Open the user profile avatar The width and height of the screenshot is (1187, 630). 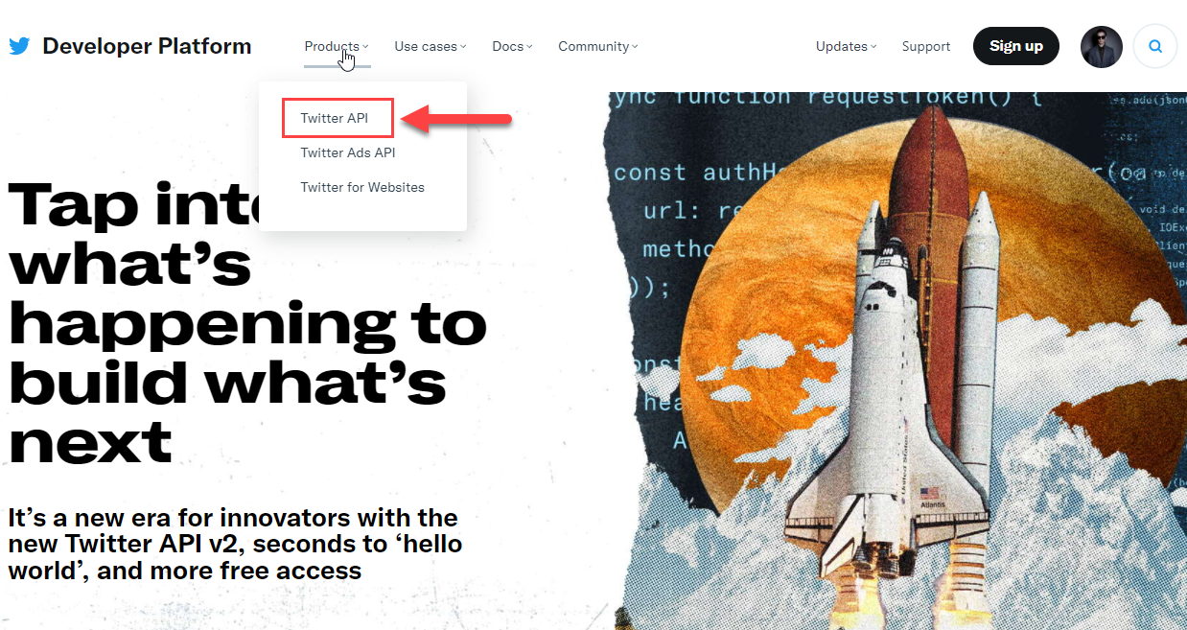point(1102,46)
